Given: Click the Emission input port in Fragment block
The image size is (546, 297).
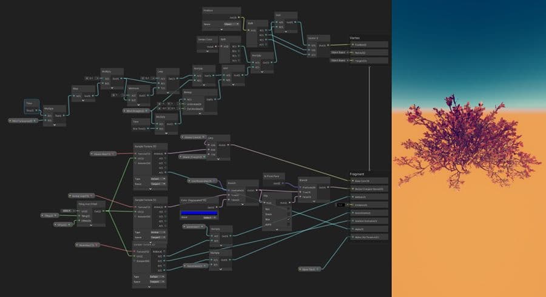Looking at the screenshot, I should pyautogui.click(x=352, y=205).
